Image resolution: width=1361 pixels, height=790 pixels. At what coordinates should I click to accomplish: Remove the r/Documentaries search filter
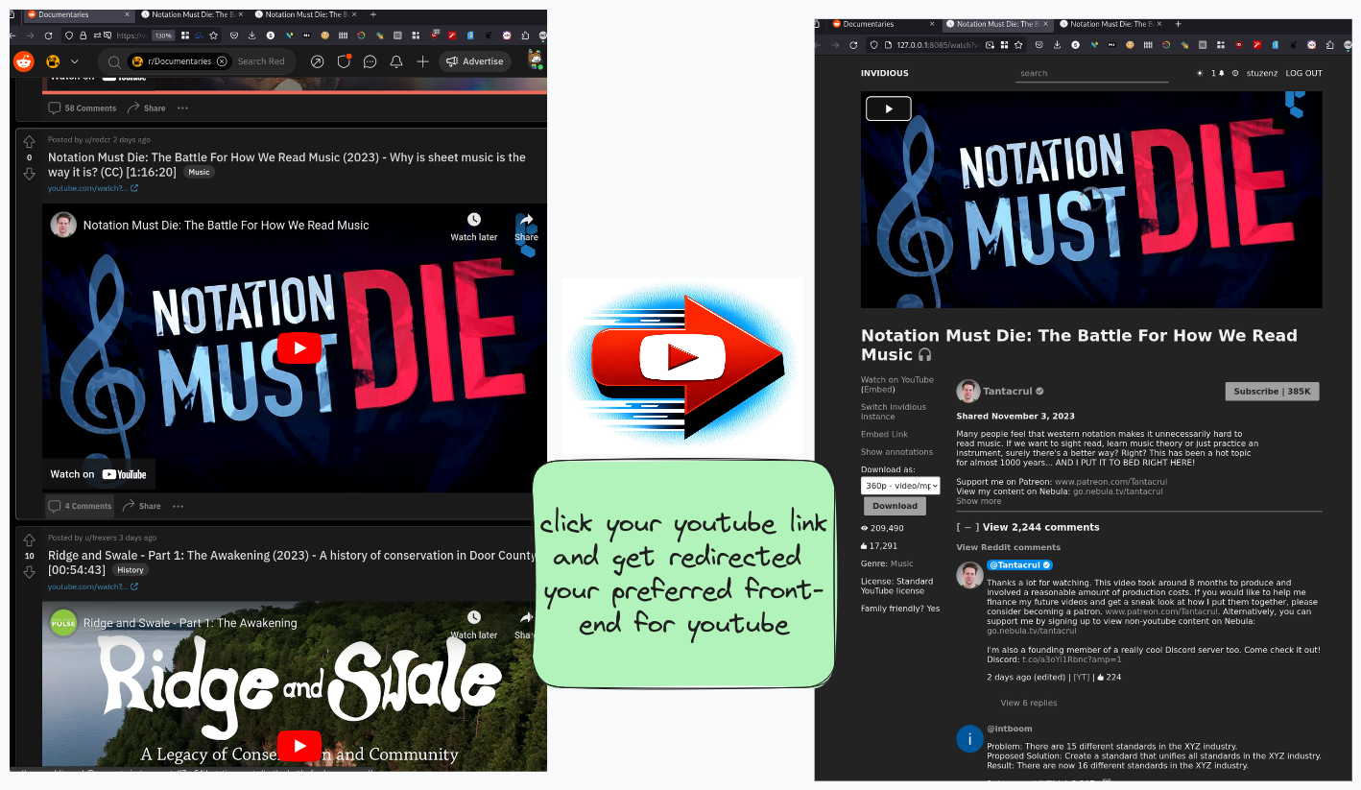pyautogui.click(x=222, y=61)
